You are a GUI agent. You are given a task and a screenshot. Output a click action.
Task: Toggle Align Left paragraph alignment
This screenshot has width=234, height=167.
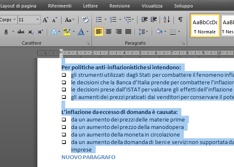coord(99,32)
